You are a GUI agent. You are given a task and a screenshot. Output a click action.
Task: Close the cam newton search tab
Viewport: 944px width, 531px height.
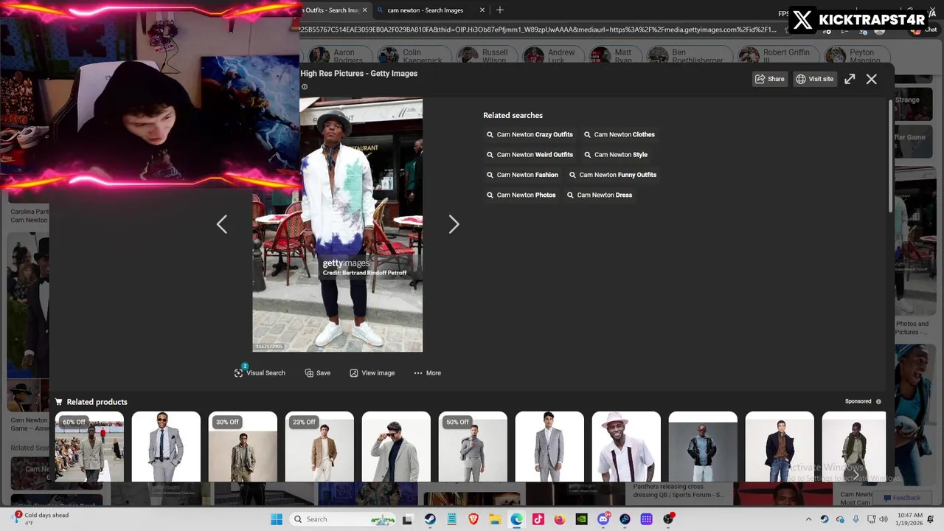(482, 10)
